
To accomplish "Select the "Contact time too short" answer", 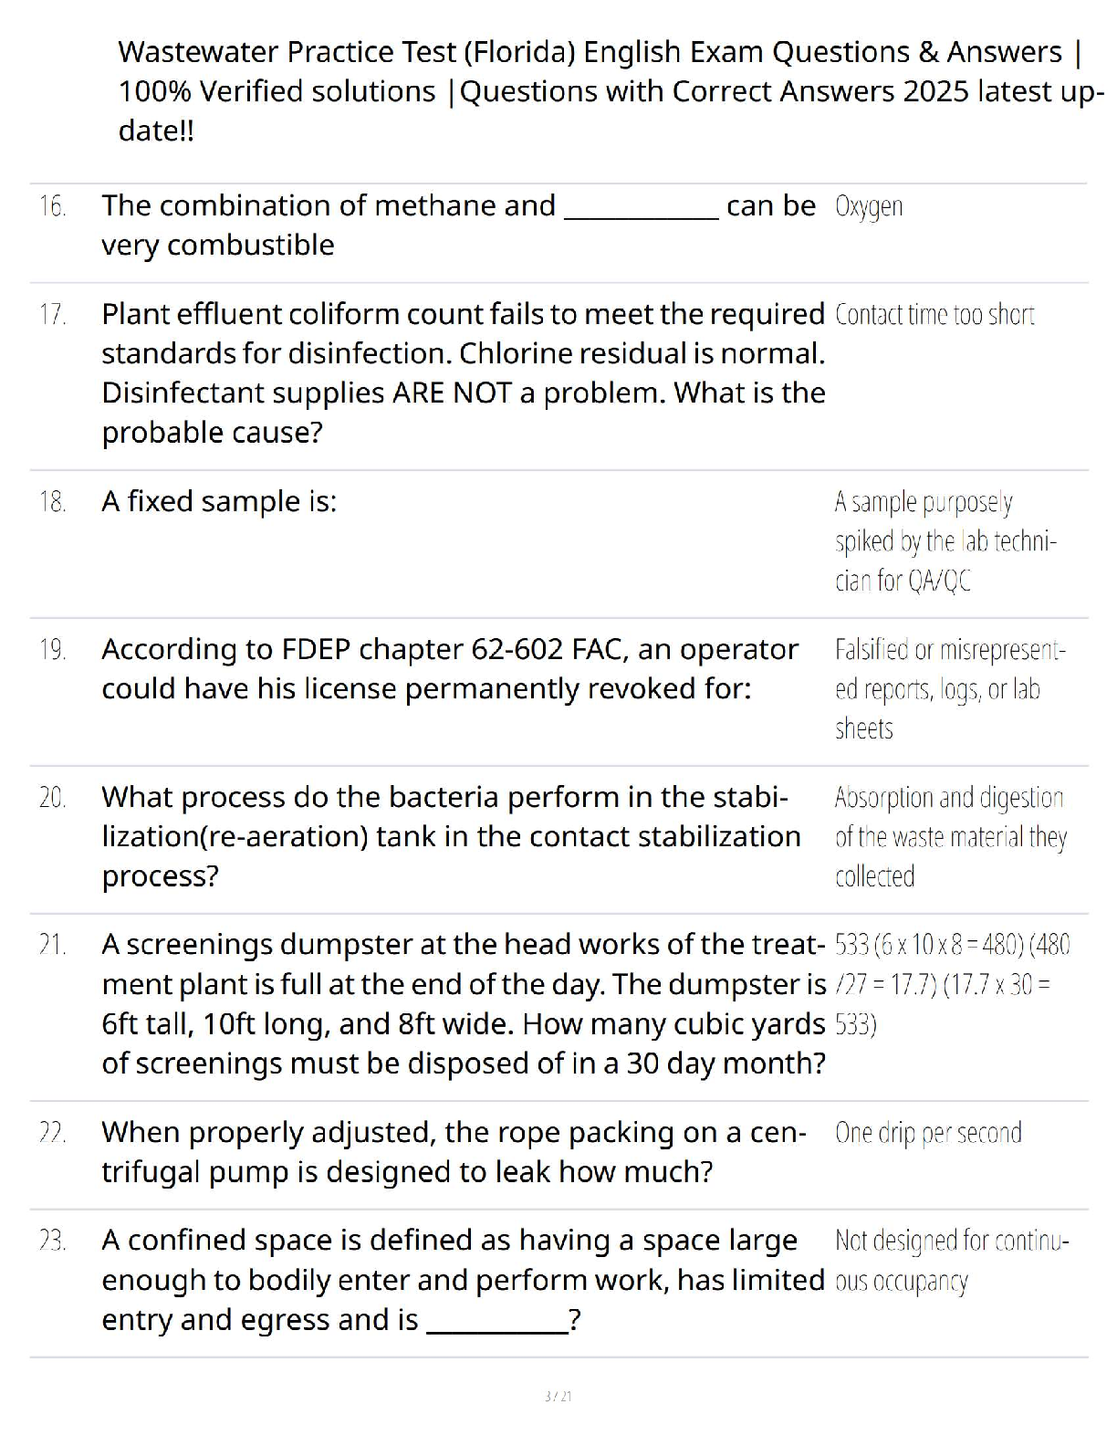I will coord(934,315).
